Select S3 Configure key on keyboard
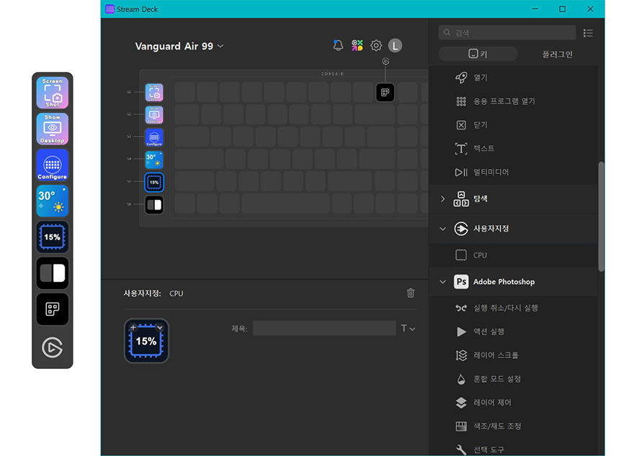The width and height of the screenshot is (634, 456). (x=154, y=137)
